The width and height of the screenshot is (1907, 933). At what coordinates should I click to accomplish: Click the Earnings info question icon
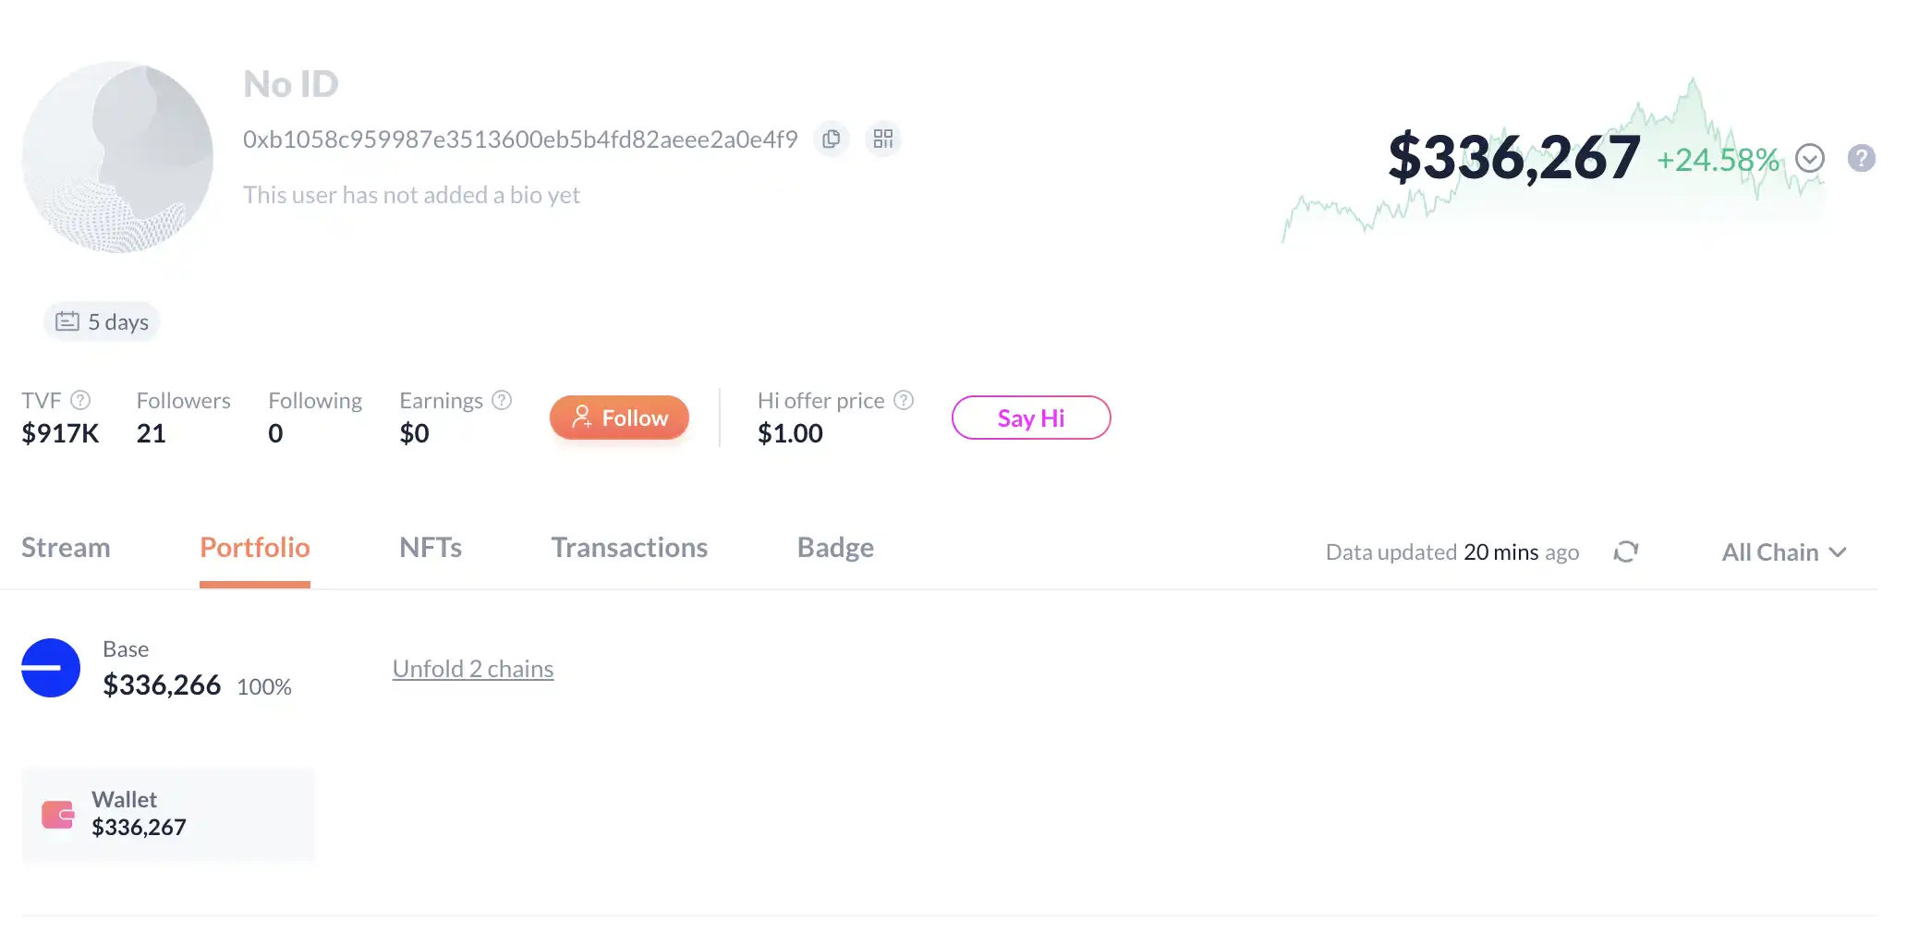[502, 400]
